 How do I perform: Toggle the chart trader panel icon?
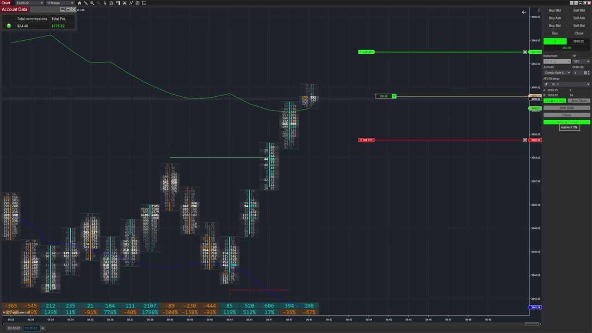tap(118, 3)
